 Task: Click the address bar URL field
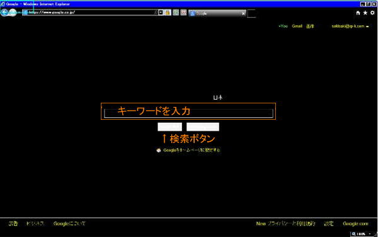click(90, 13)
